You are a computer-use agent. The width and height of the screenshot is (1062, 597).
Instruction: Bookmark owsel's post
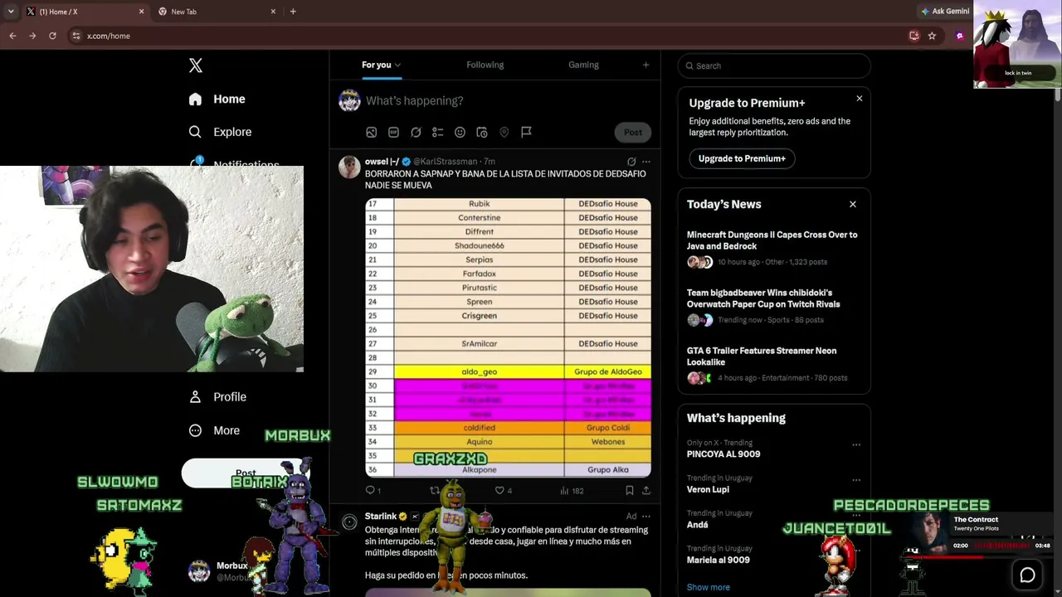630,490
